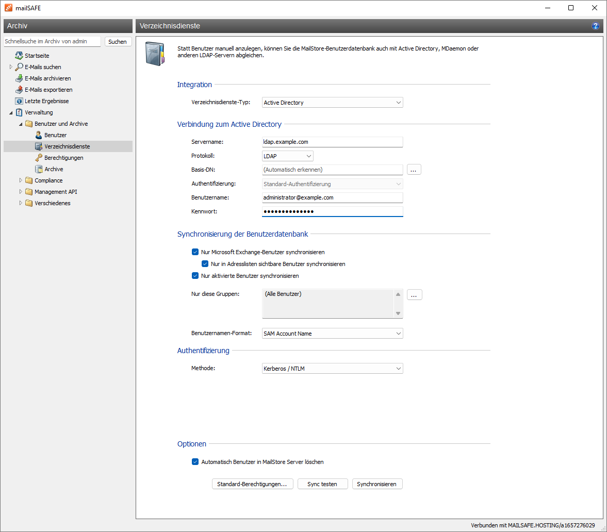
Task: Click the E-Mails exportieren icon
Action: pyautogui.click(x=19, y=90)
